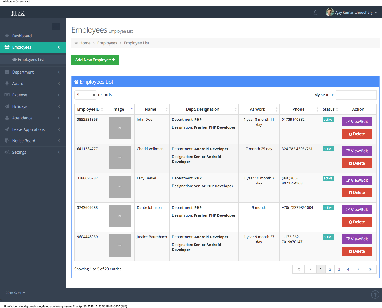Click the notification bell icon

pyautogui.click(x=315, y=13)
